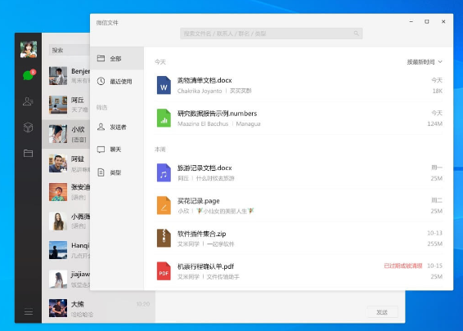
Task: Click the 发送 send button in chat window
Action: 382,312
